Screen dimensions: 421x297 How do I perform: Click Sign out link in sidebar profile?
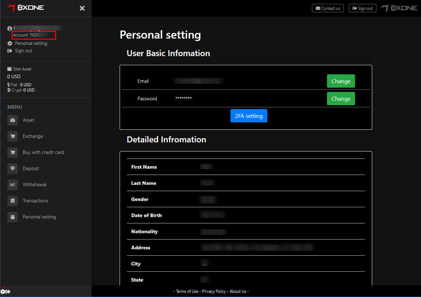[x=23, y=51]
